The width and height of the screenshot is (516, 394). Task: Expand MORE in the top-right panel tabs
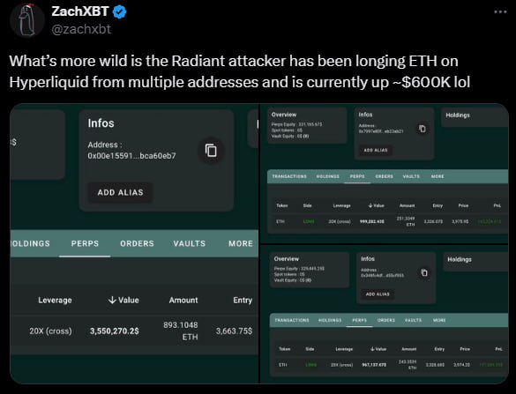(x=437, y=176)
